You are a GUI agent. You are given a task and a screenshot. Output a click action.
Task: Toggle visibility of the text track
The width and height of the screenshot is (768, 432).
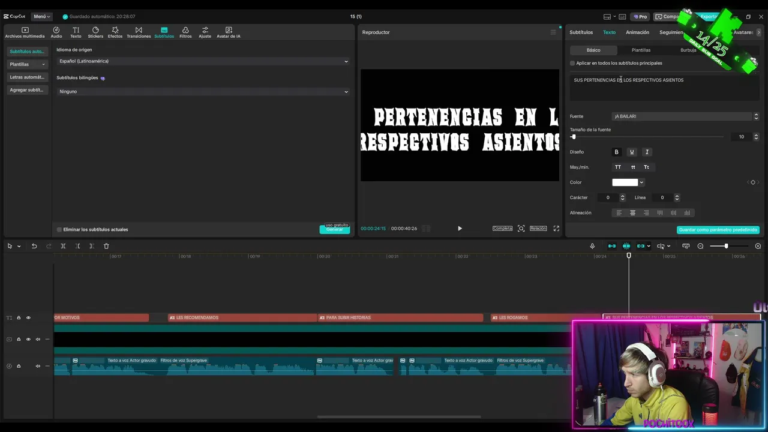tap(28, 317)
